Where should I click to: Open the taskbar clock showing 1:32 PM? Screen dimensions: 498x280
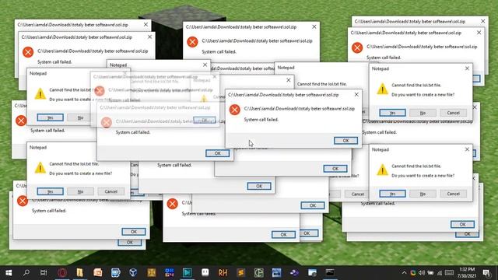467,273
